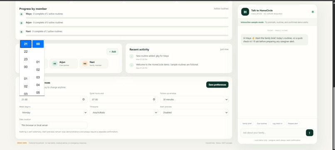The image size is (335, 150).
Task: Focus the Ask about your family input
Action: click(273, 133)
